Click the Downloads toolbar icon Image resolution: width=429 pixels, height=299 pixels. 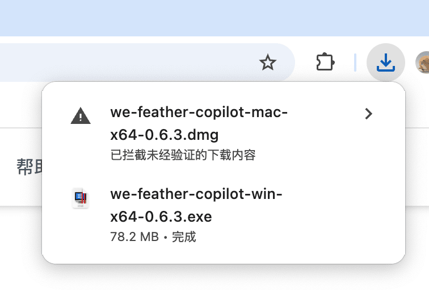[385, 63]
